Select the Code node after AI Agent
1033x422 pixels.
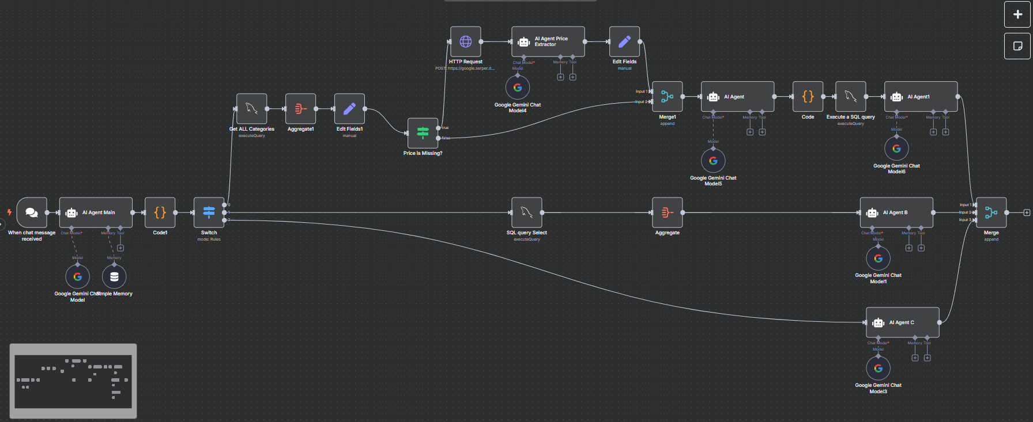pos(808,97)
